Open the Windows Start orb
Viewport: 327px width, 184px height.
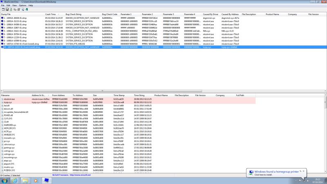pos(4,181)
